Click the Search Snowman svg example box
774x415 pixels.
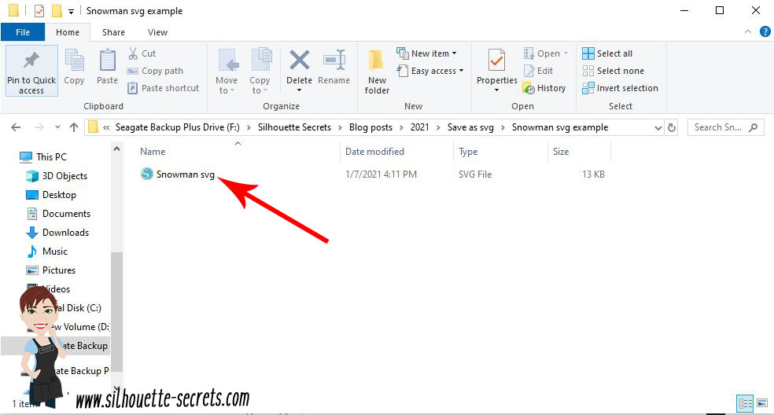click(x=725, y=127)
